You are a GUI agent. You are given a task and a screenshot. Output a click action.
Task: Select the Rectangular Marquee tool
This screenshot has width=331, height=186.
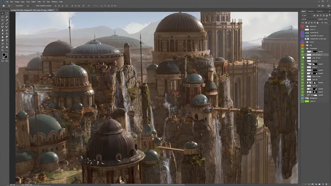coord(7,13)
